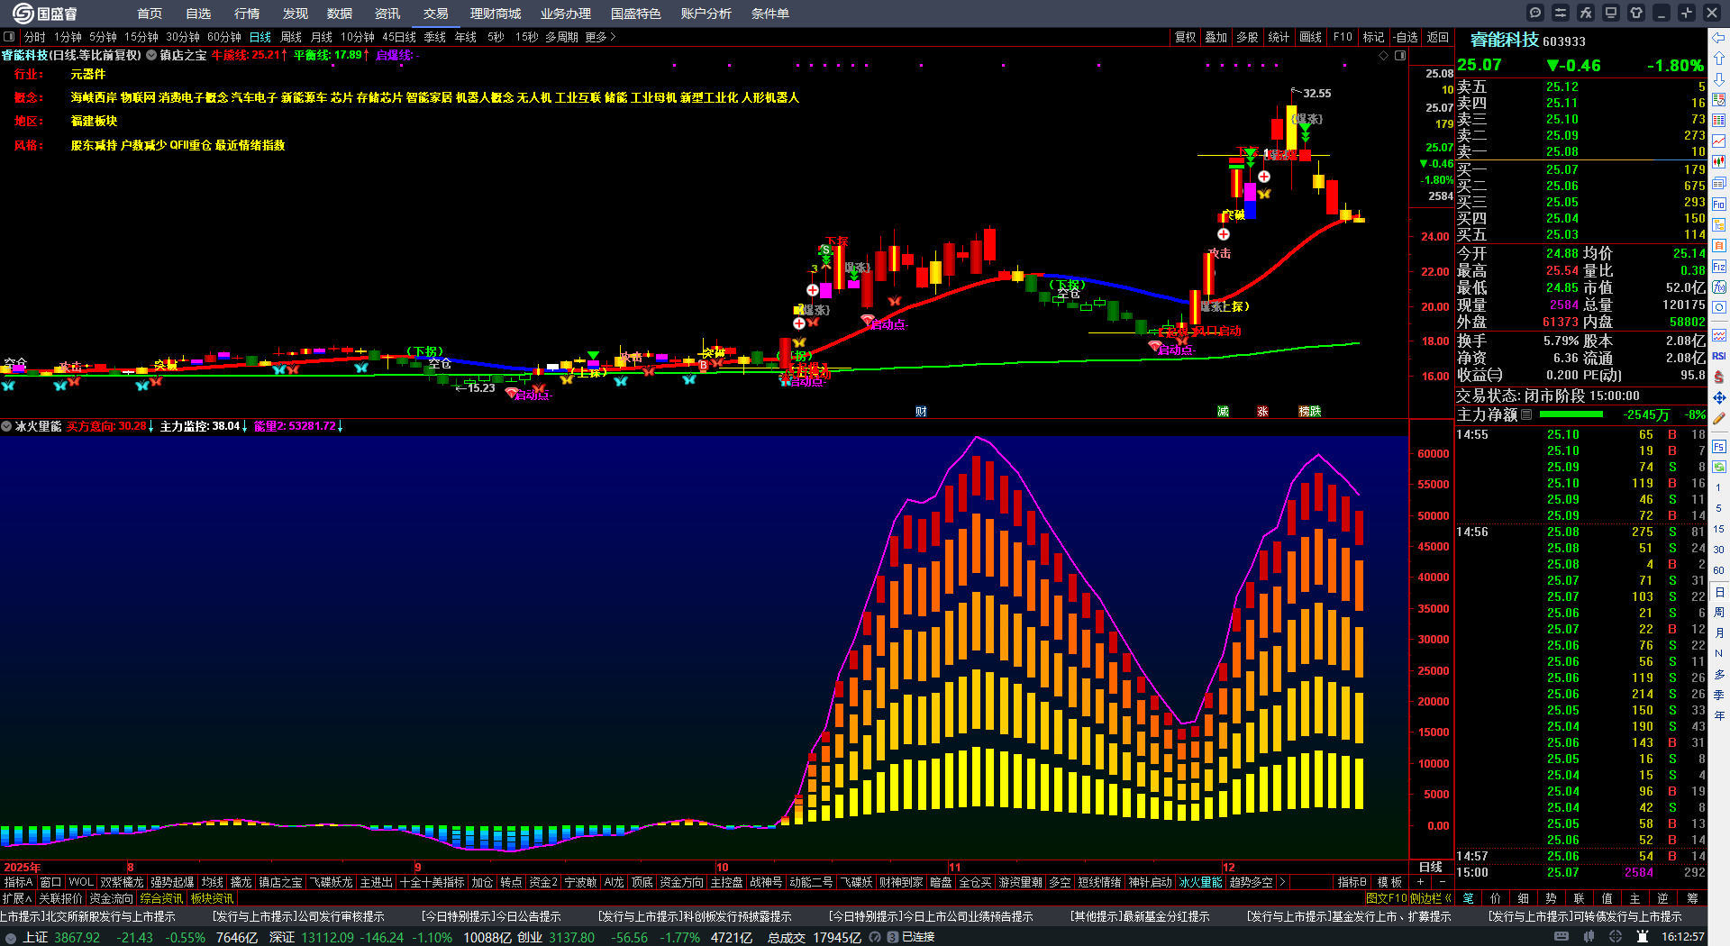1730x946 pixels.
Task: Open the f(x) function sidebar icon
Action: (1719, 287)
